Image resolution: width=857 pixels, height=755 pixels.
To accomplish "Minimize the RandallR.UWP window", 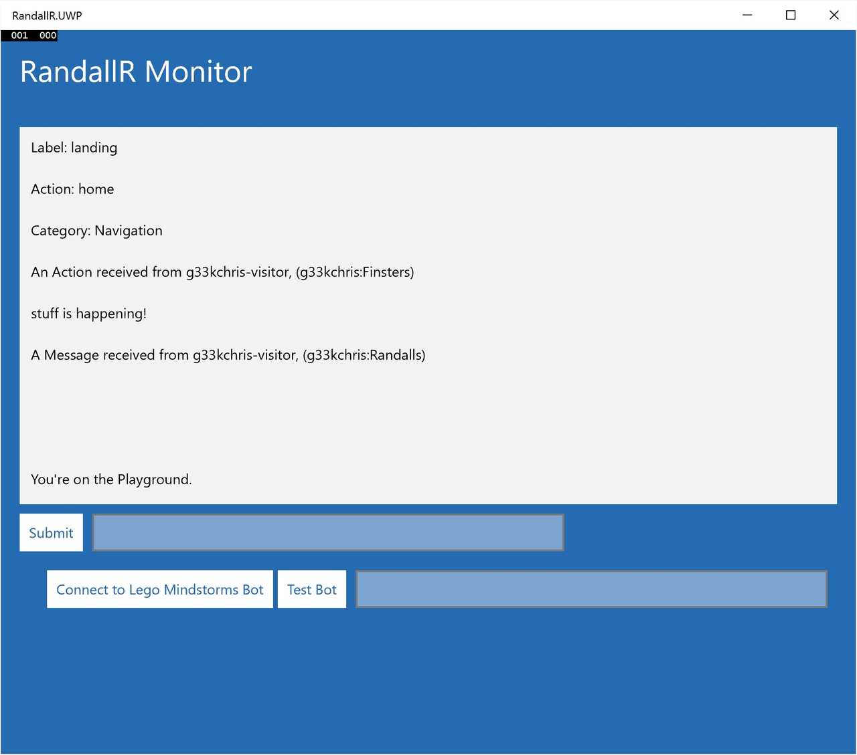I will (747, 15).
